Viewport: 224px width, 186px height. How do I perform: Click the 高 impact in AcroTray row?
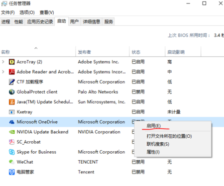tap(170, 62)
